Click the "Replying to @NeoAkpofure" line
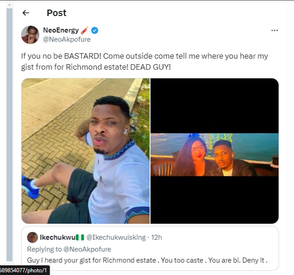Screen dimensions: 294x275 pyautogui.click(x=69, y=249)
